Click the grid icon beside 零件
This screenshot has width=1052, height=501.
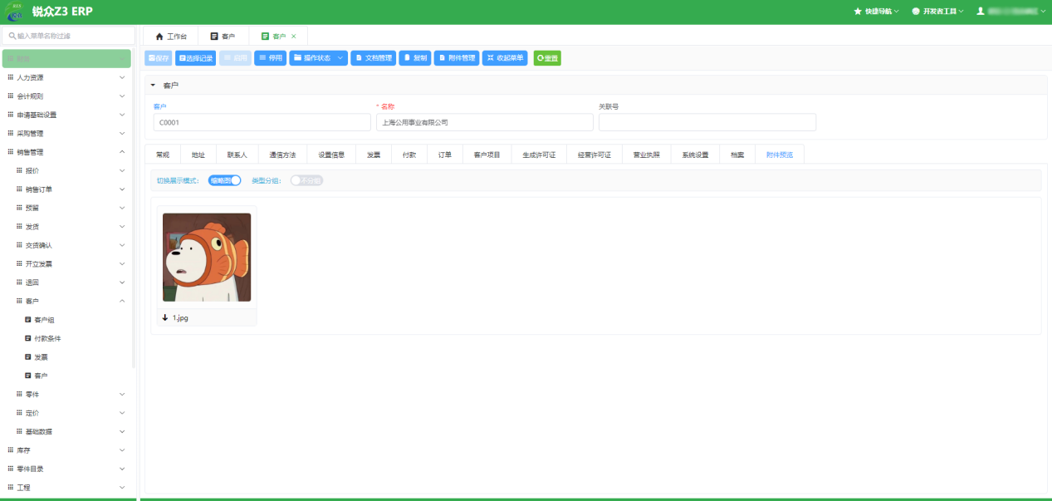[19, 395]
